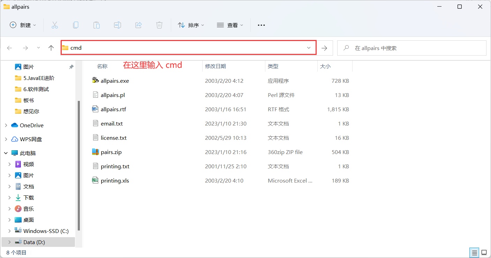Click the Go-to arrow next to address bar
The image size is (491, 258).
[324, 48]
